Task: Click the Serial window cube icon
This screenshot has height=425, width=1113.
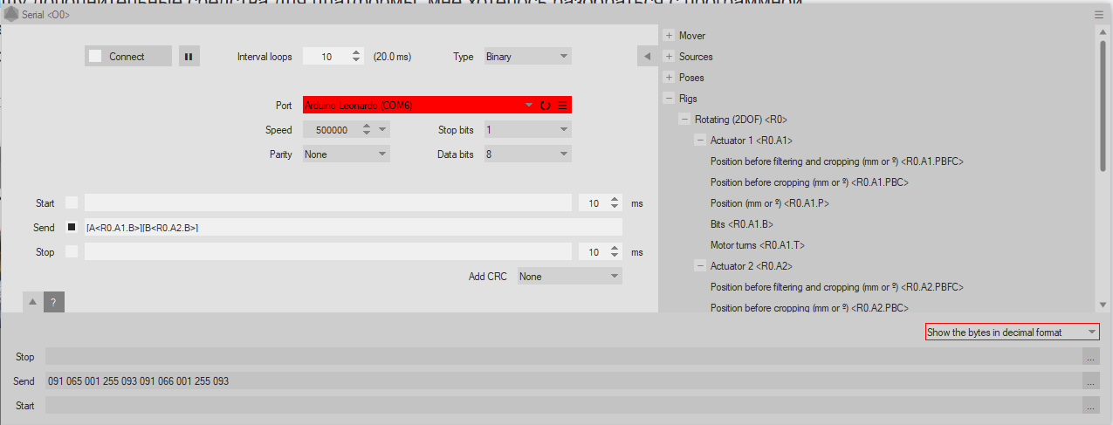Action: point(12,15)
